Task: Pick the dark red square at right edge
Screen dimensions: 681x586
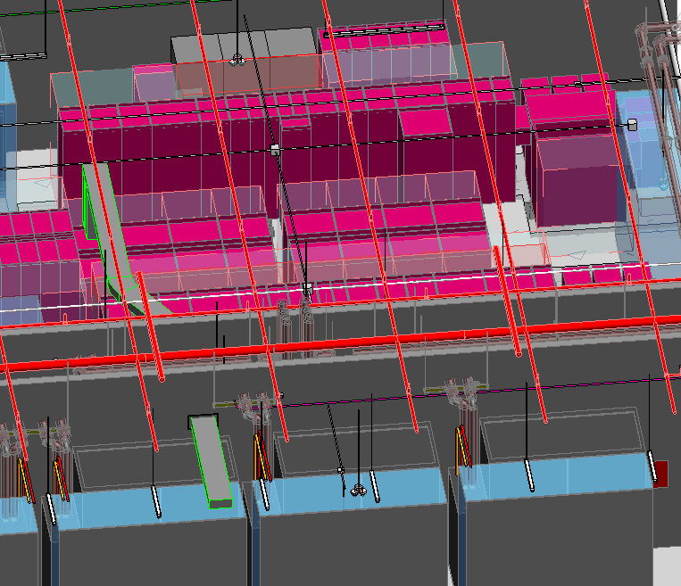Action: pyautogui.click(x=660, y=474)
